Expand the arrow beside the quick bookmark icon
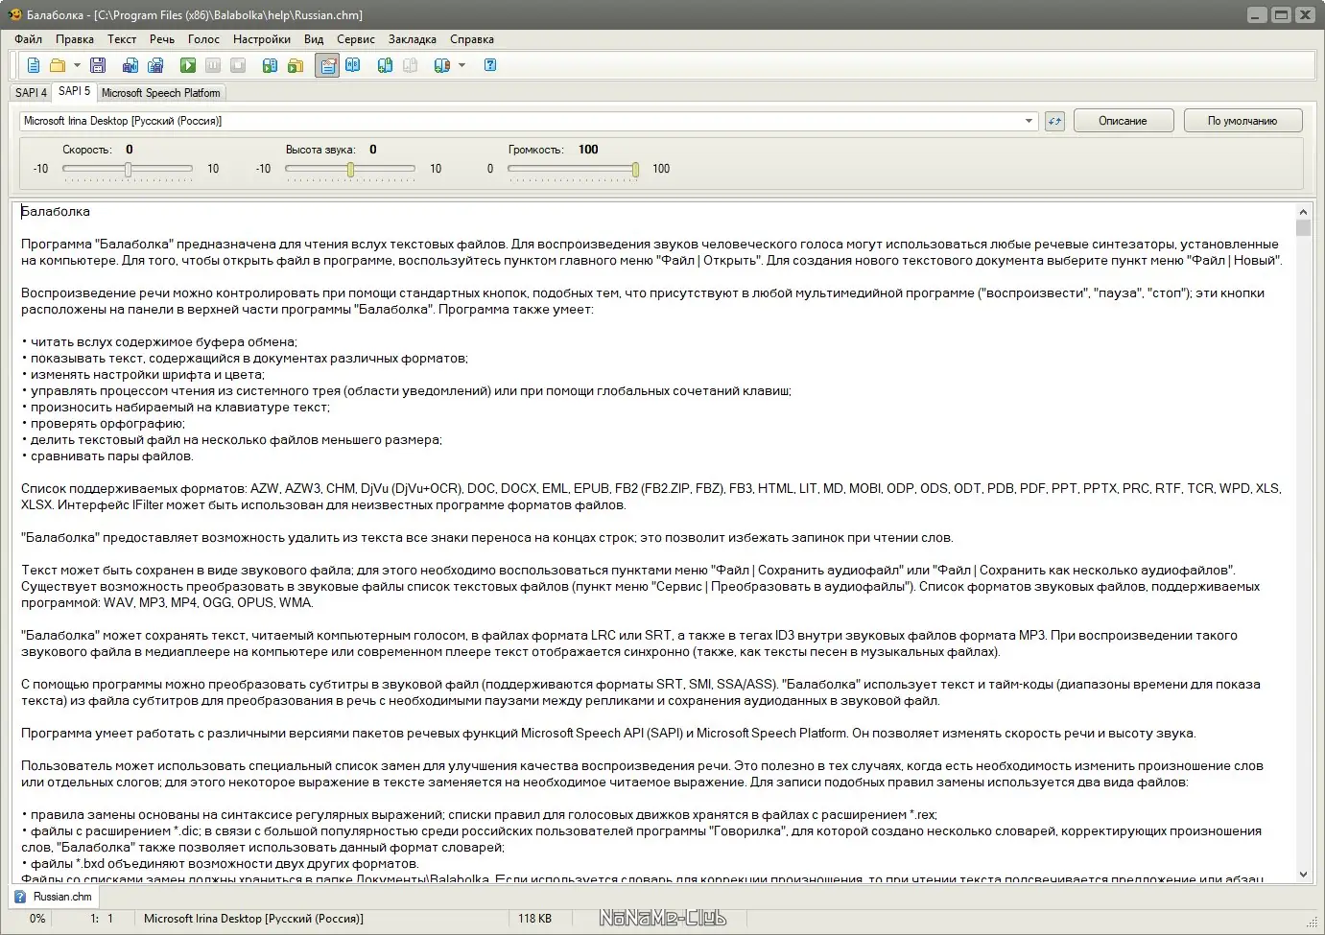 point(461,65)
